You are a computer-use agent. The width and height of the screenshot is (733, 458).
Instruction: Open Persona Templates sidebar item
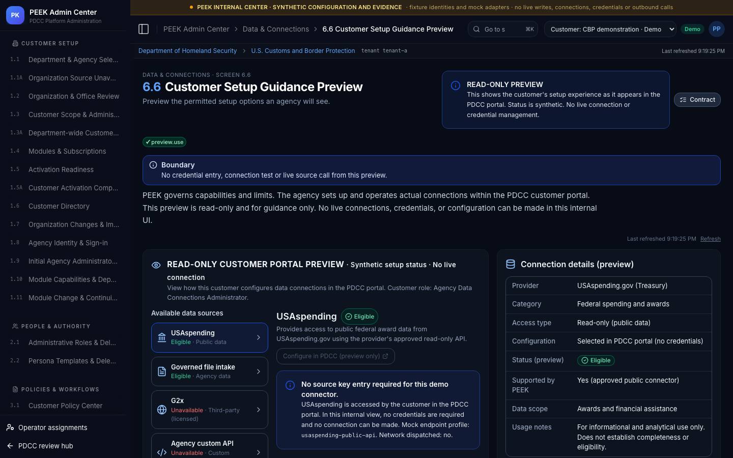[x=65, y=361]
